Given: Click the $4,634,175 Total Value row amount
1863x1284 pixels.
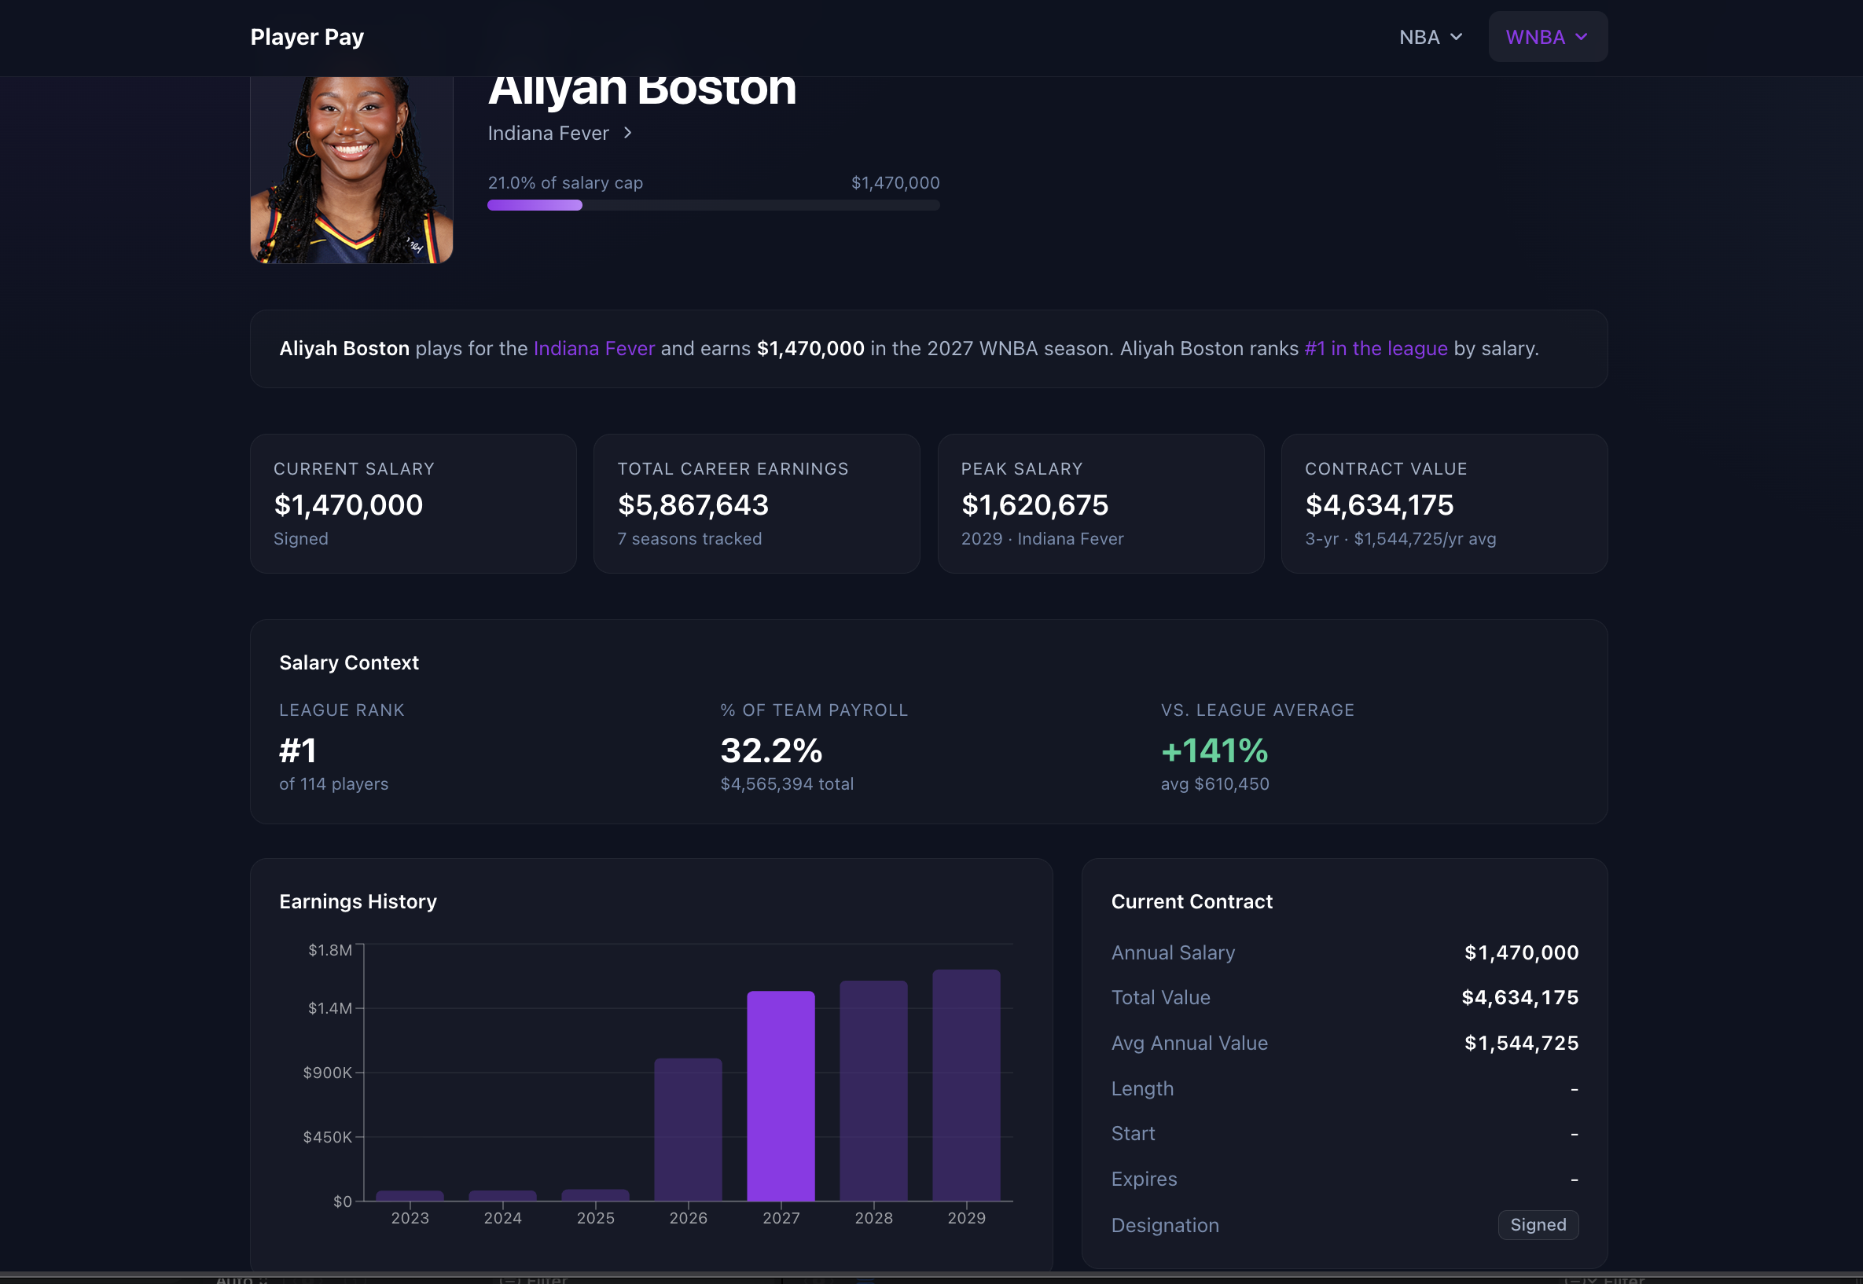Looking at the screenshot, I should coord(1519,998).
